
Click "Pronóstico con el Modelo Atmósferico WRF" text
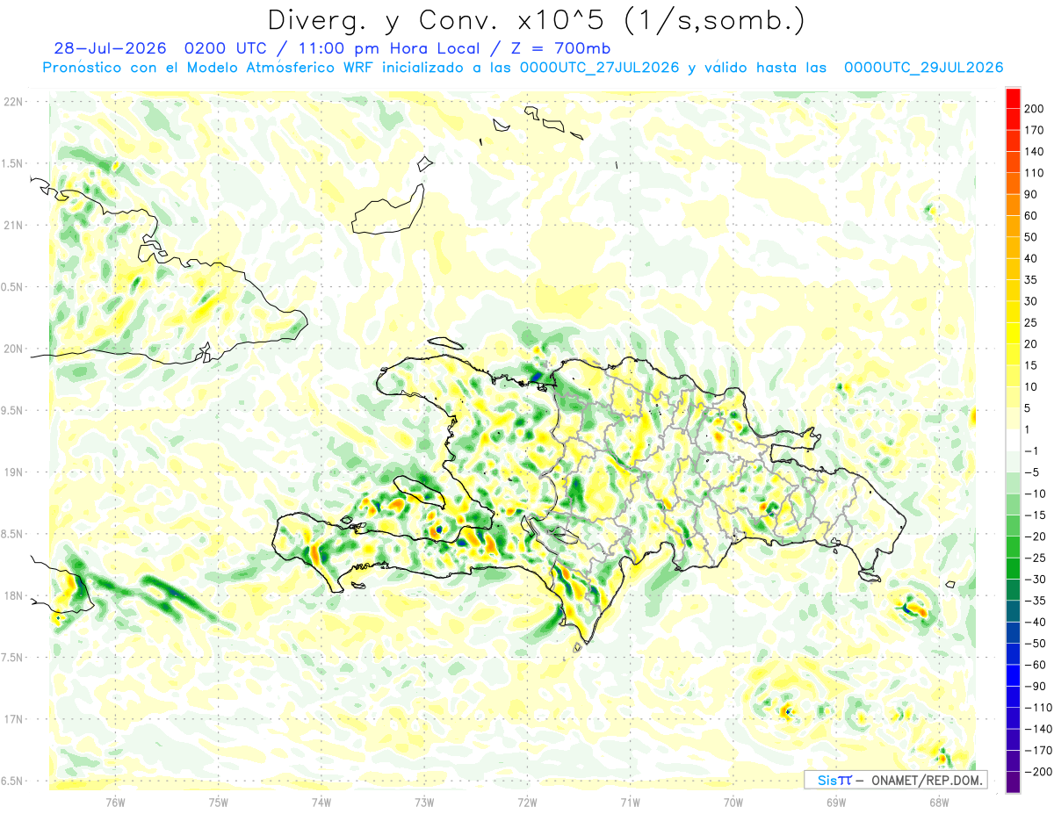pyautogui.click(x=210, y=68)
